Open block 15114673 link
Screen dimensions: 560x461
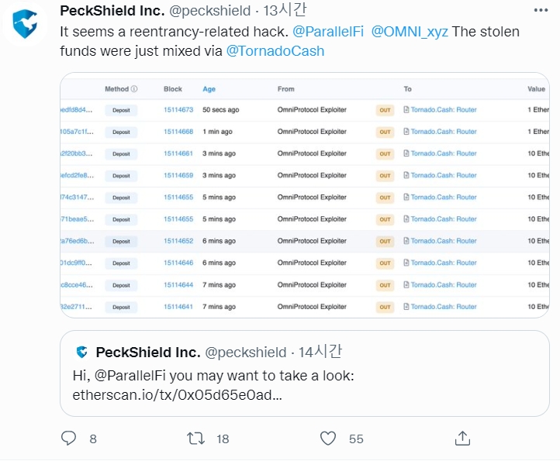pos(178,110)
